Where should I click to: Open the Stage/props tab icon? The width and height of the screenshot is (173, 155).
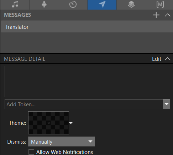[x=44, y=5]
